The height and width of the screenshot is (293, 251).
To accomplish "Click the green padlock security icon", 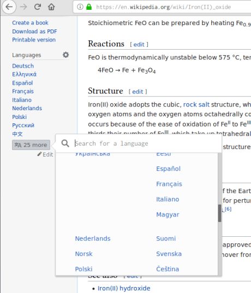I will (89, 7).
